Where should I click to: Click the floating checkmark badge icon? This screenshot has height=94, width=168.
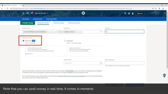pos(164,75)
